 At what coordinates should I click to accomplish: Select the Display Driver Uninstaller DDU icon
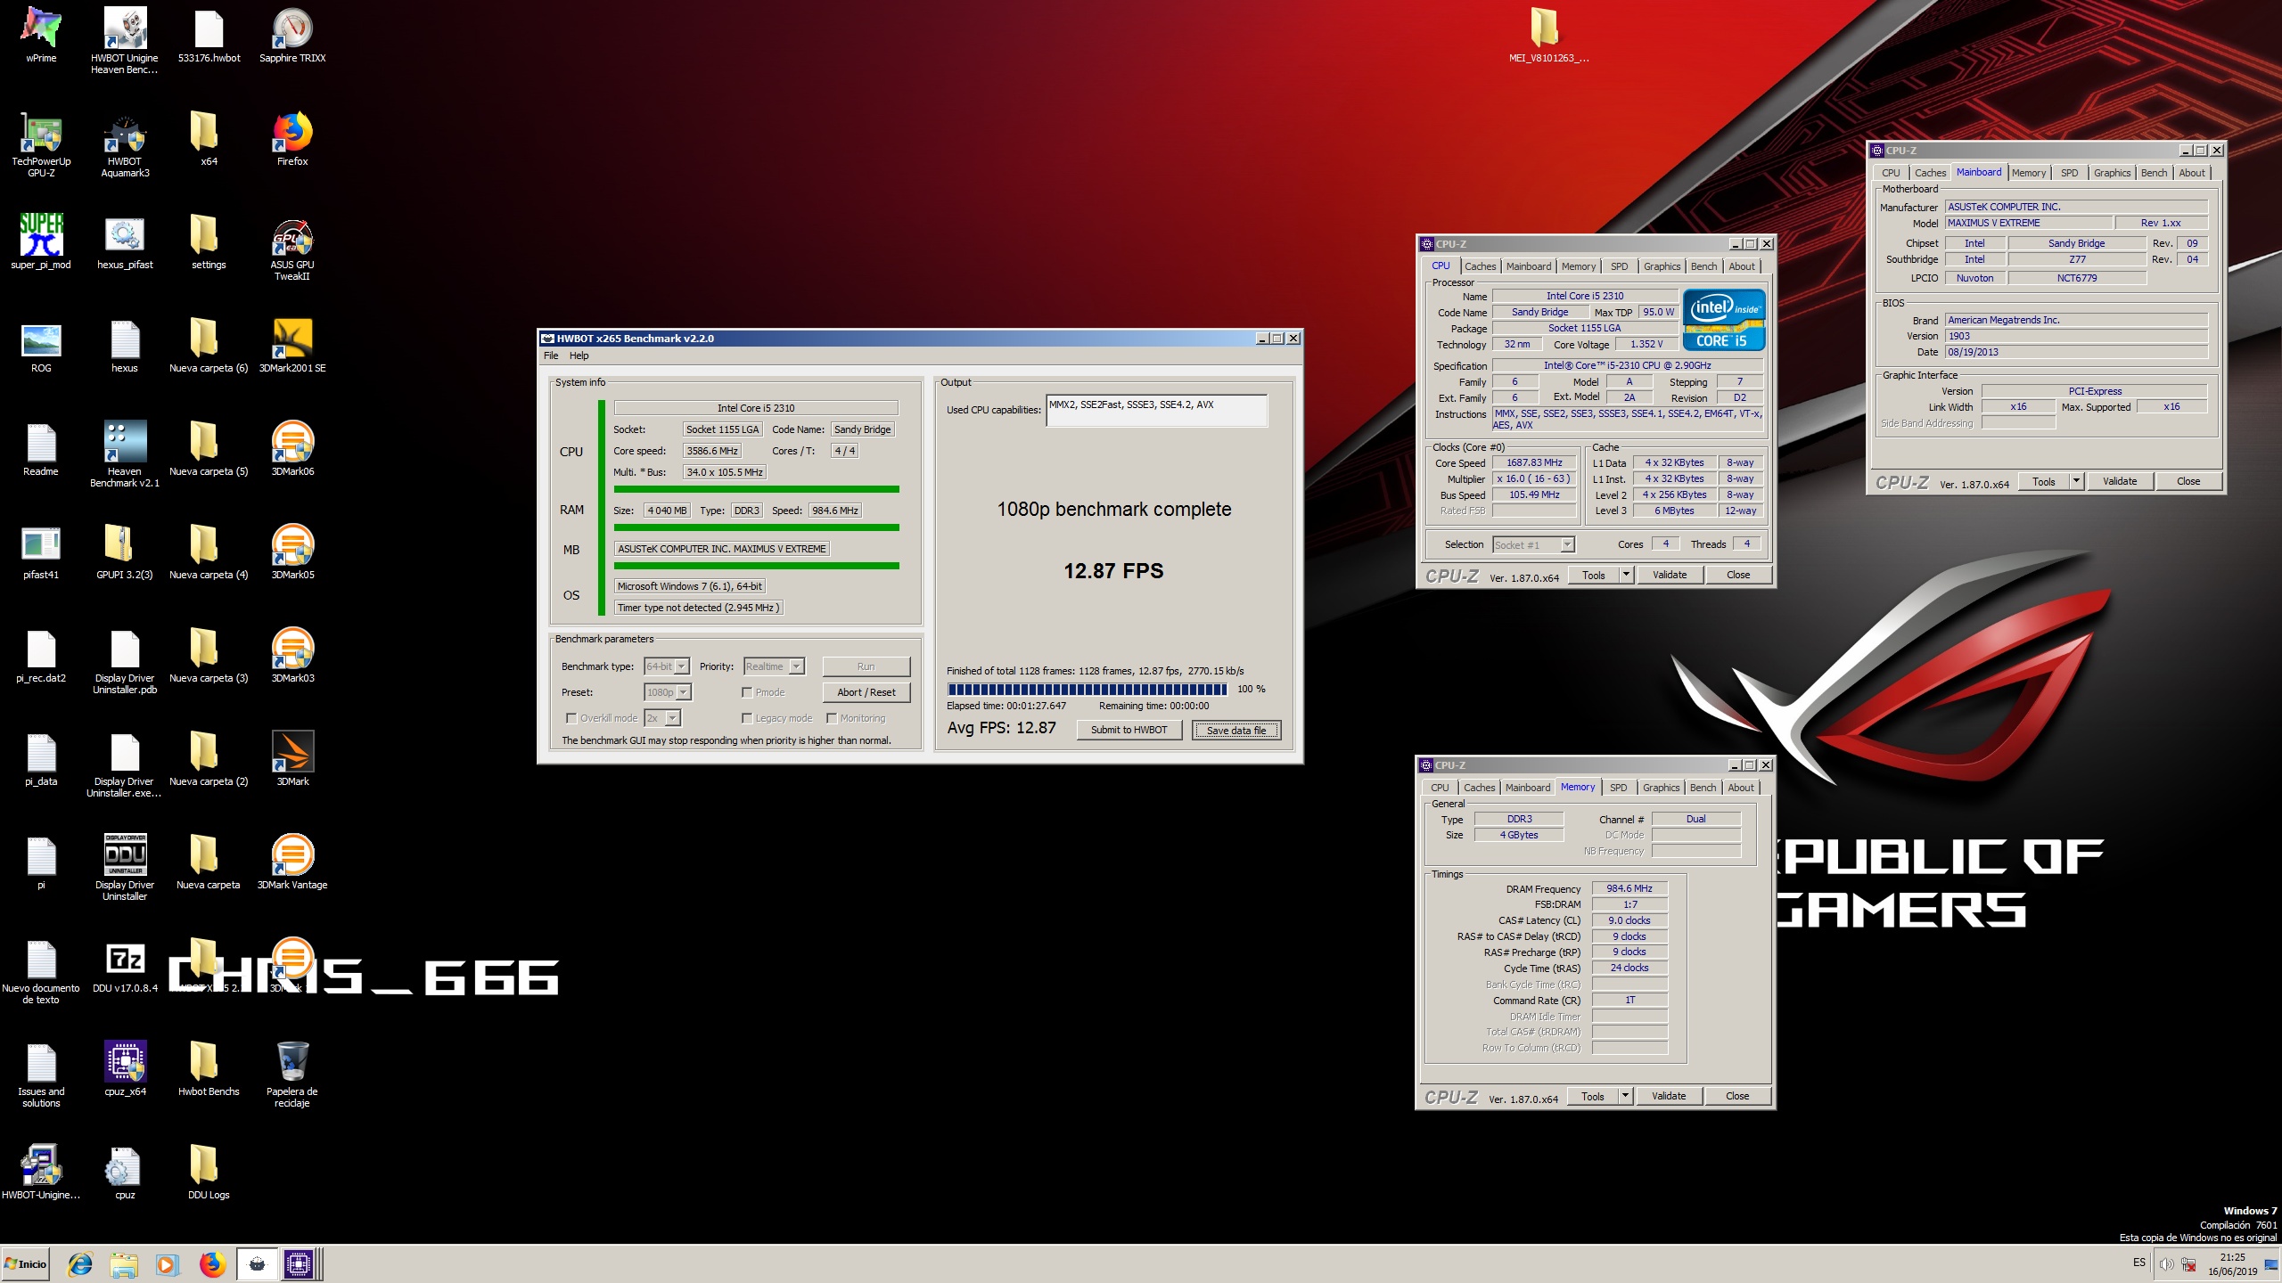point(125,868)
